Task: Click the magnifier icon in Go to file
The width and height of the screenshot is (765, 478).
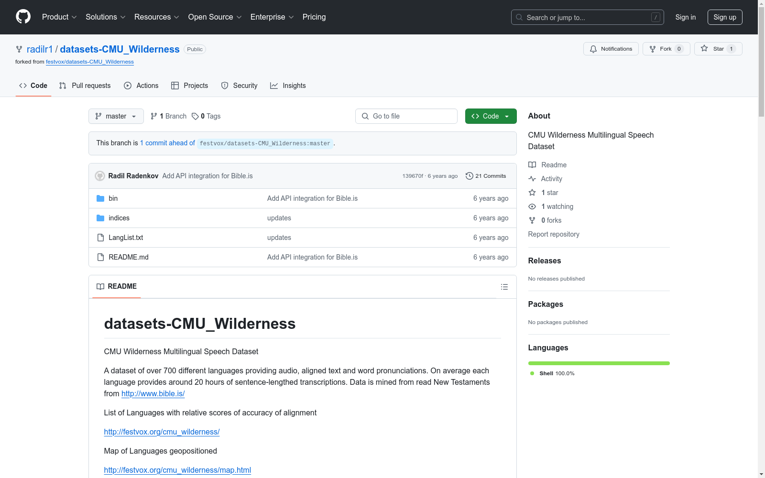Action: point(365,116)
